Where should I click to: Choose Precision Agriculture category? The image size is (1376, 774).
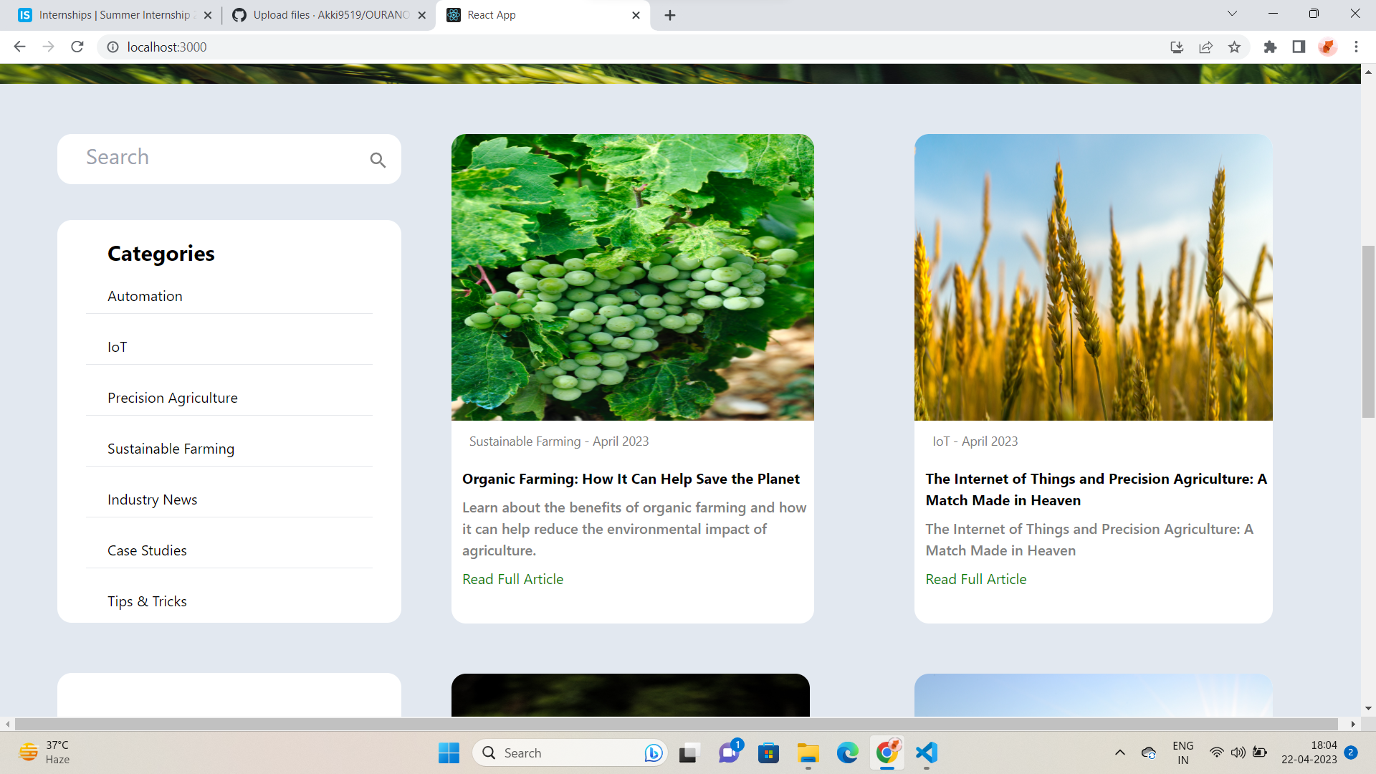(173, 398)
